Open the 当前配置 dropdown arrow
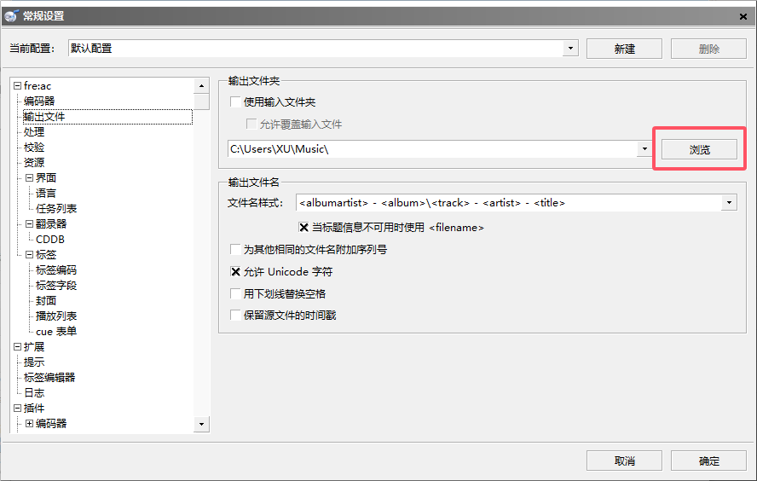 [x=570, y=49]
